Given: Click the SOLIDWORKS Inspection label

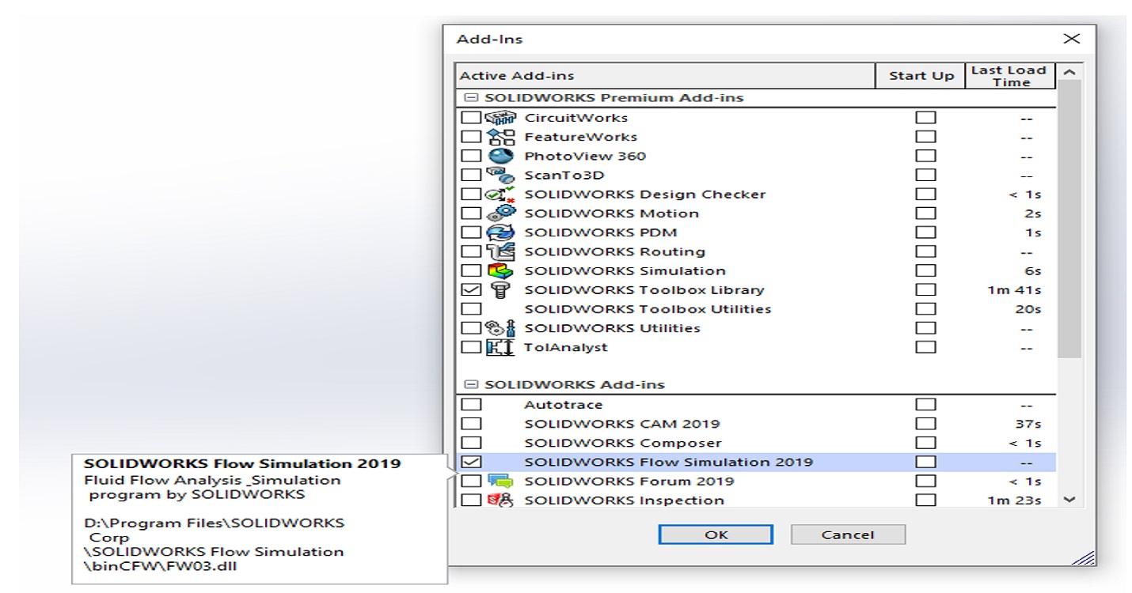Looking at the screenshot, I should click(624, 500).
